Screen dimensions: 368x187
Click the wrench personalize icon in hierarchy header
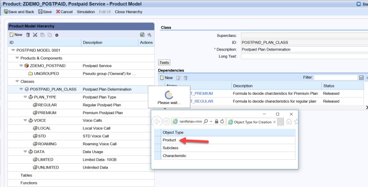tap(149, 35)
